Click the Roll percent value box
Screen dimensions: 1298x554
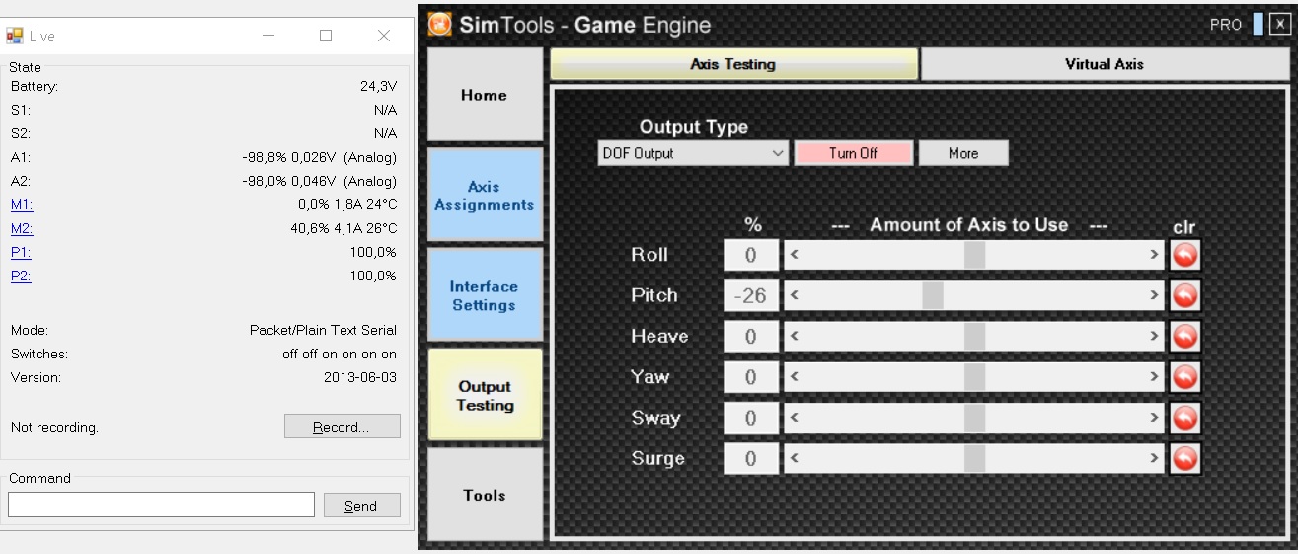pos(751,255)
